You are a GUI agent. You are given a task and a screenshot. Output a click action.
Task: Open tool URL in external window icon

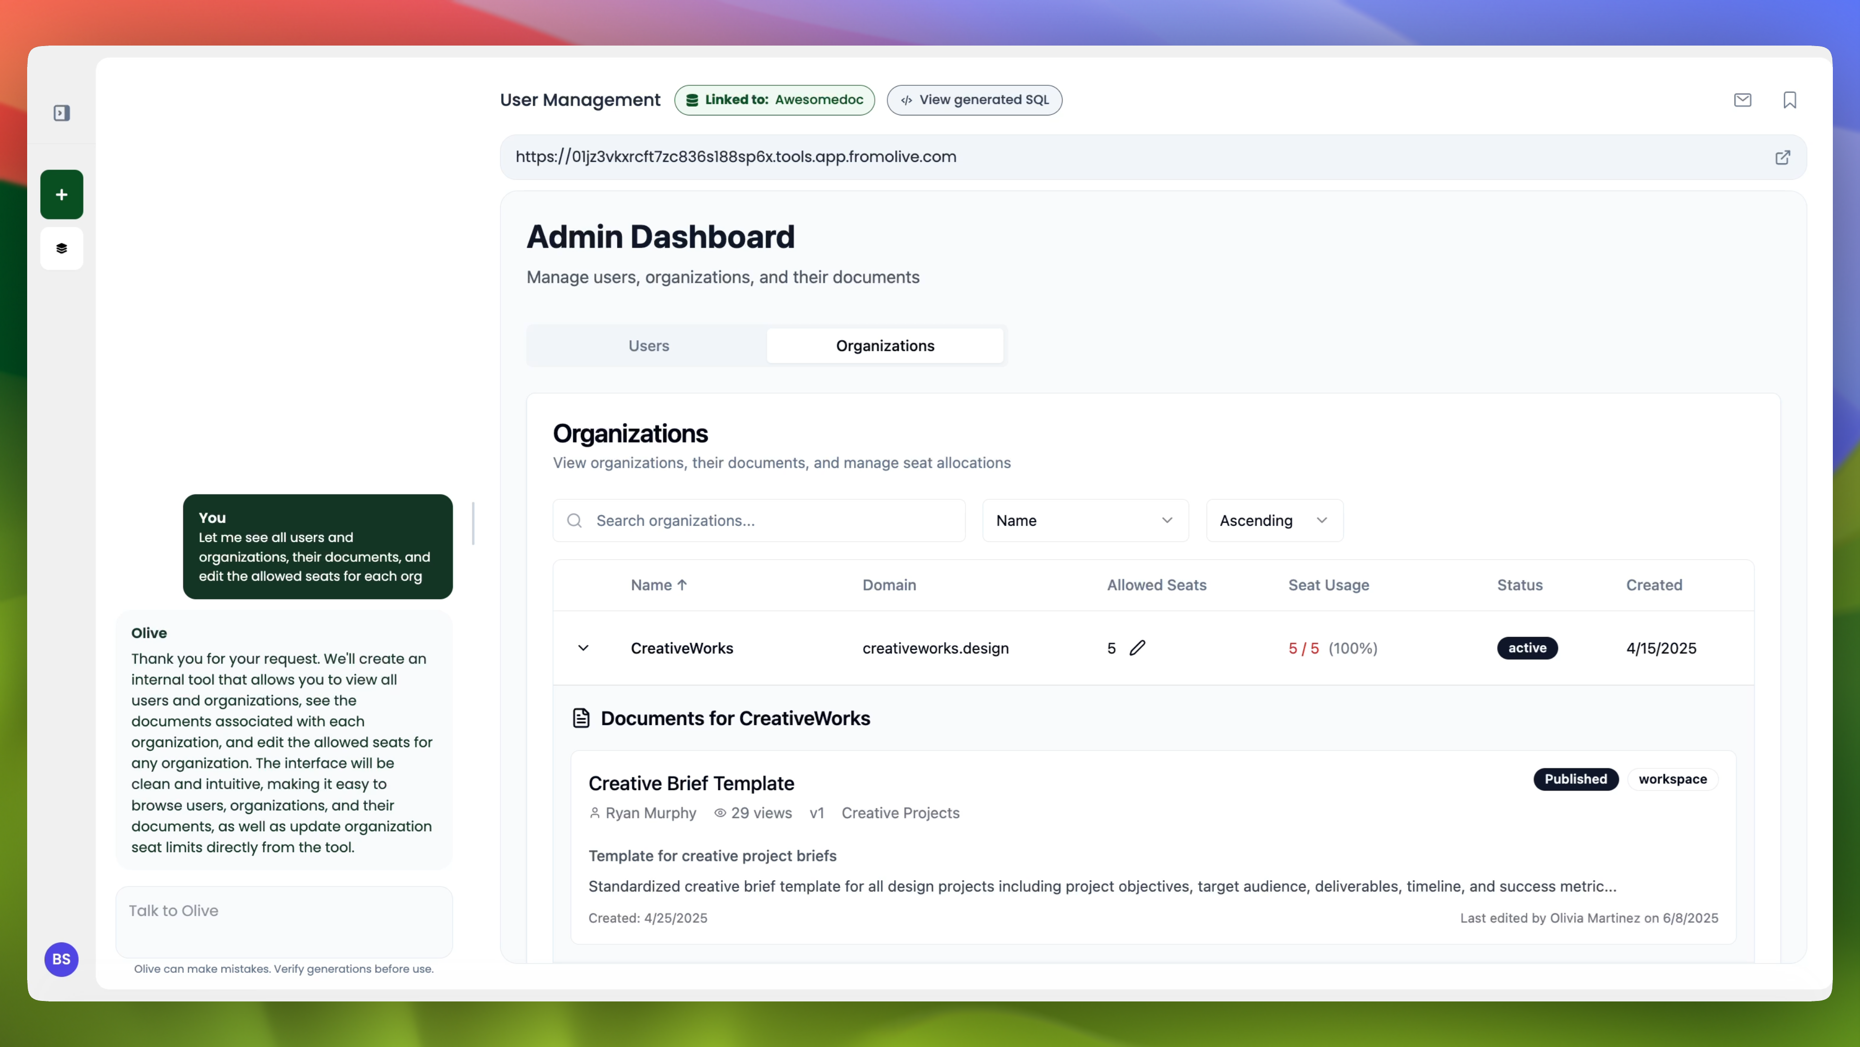click(x=1782, y=158)
